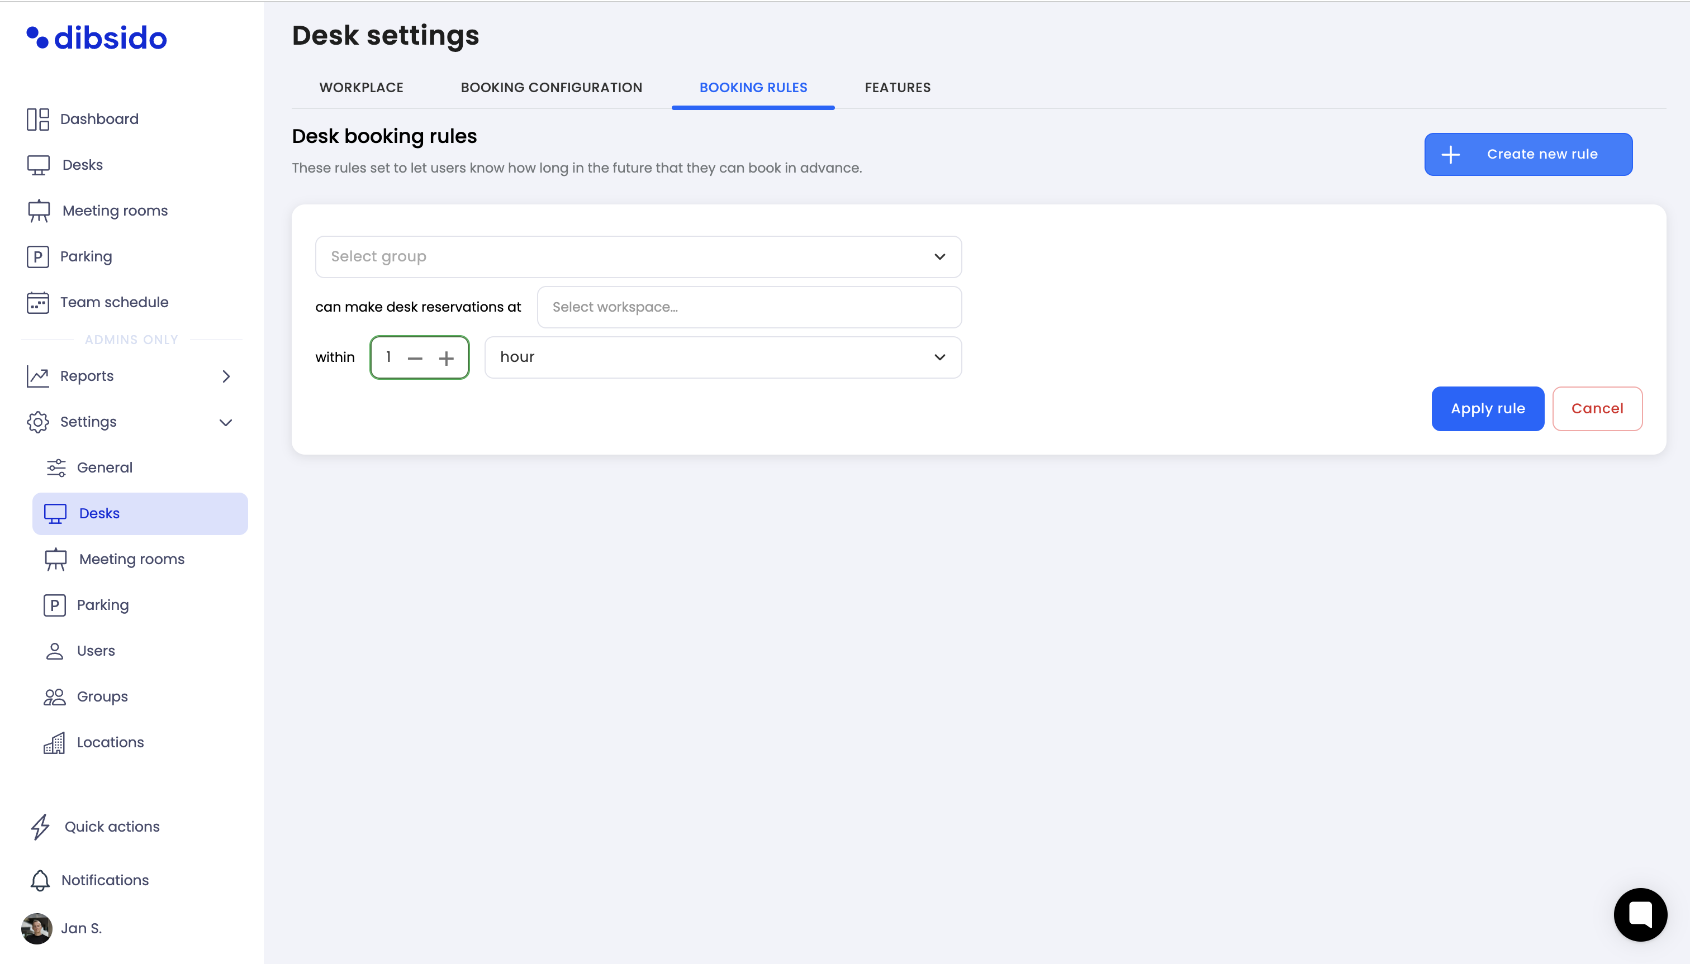The height and width of the screenshot is (964, 1690).
Task: Click the Parking icon under Settings
Action: [x=54, y=605]
